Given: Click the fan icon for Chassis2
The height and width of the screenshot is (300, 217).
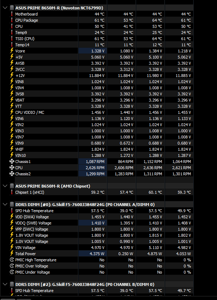Looking at the screenshot, I should coord(12,174).
